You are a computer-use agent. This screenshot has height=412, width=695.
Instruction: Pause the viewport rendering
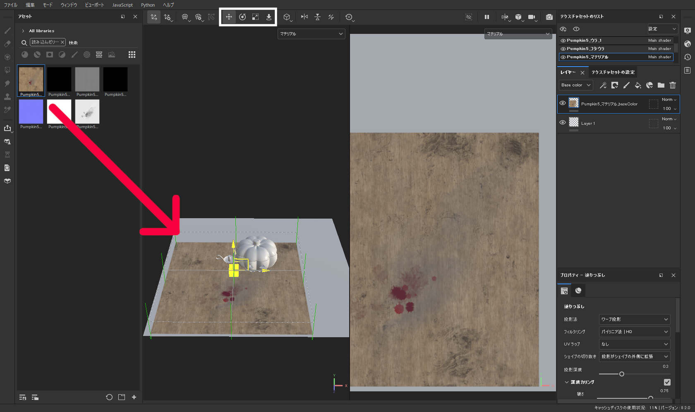(487, 17)
